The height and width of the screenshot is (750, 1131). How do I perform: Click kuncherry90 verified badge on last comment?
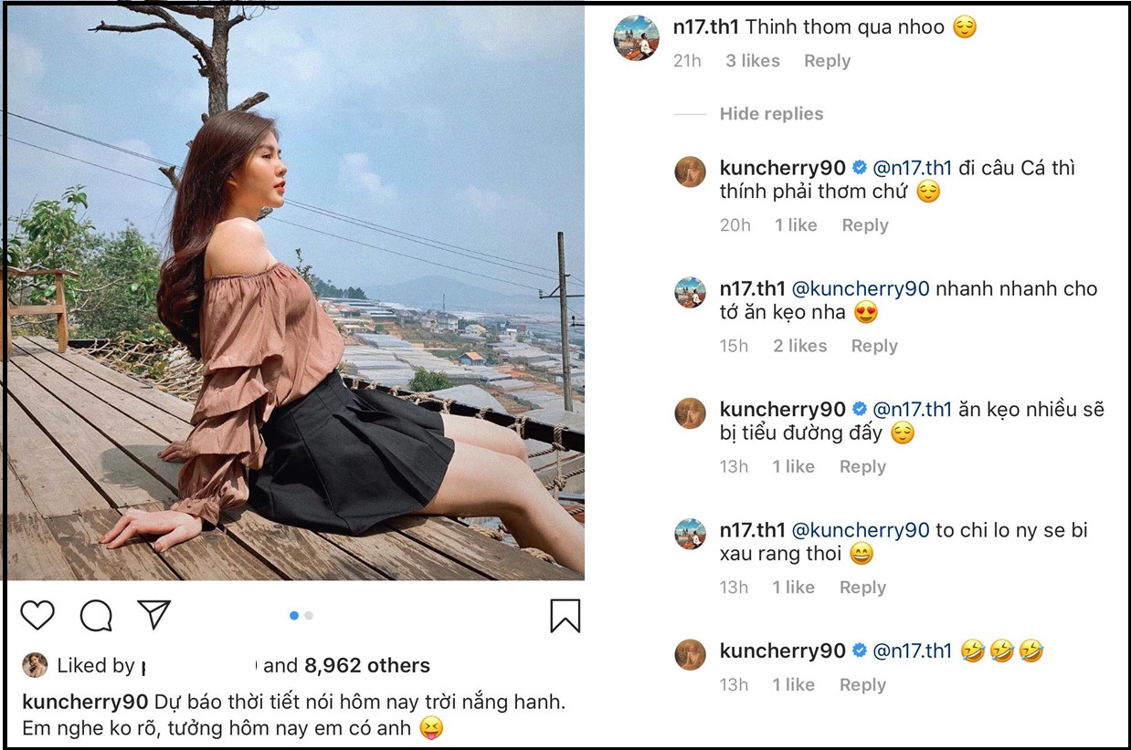coord(859,651)
